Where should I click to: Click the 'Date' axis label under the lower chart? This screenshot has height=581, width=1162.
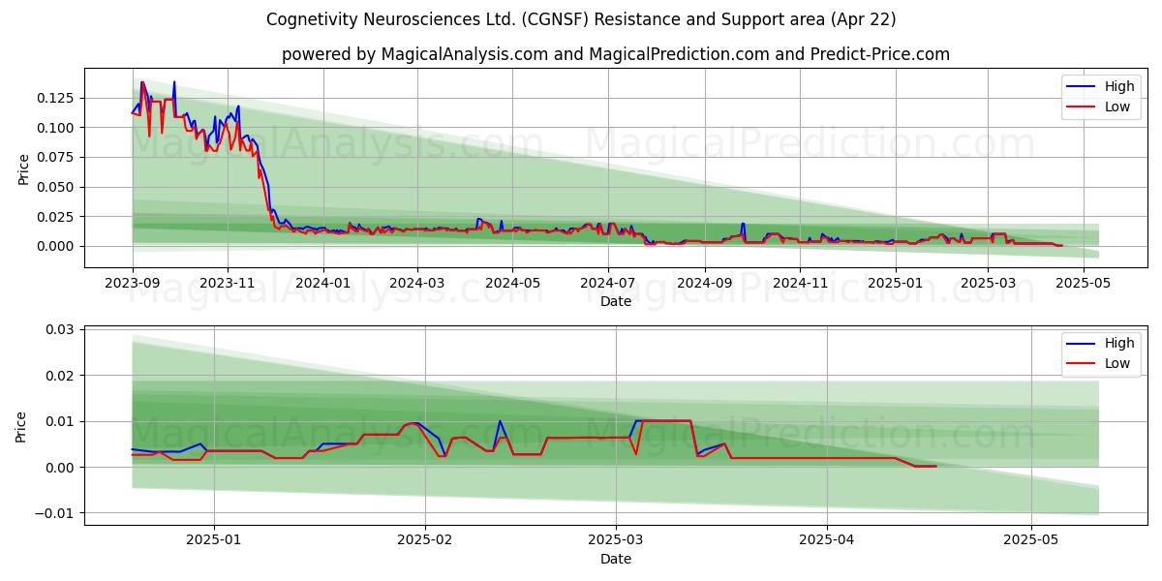(x=616, y=559)
